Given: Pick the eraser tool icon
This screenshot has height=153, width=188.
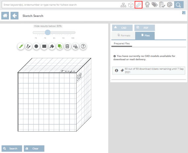Looking at the screenshot, I should (x=52, y=46).
